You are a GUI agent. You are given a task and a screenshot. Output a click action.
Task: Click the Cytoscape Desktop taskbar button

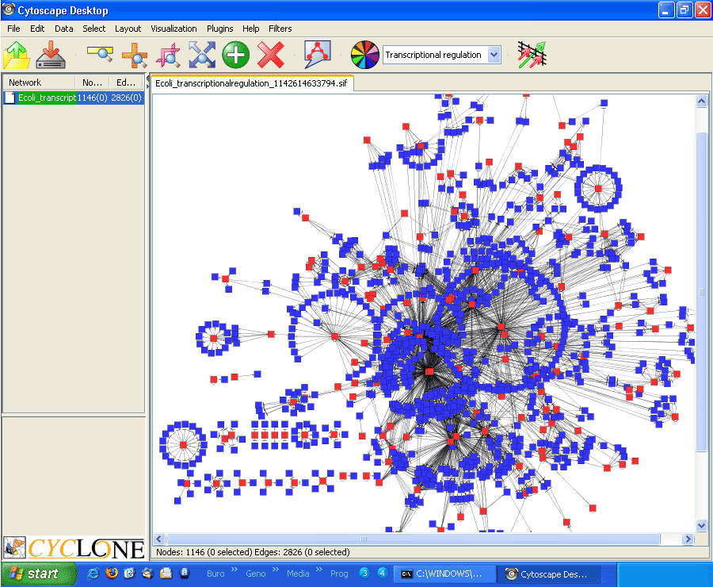(x=549, y=574)
